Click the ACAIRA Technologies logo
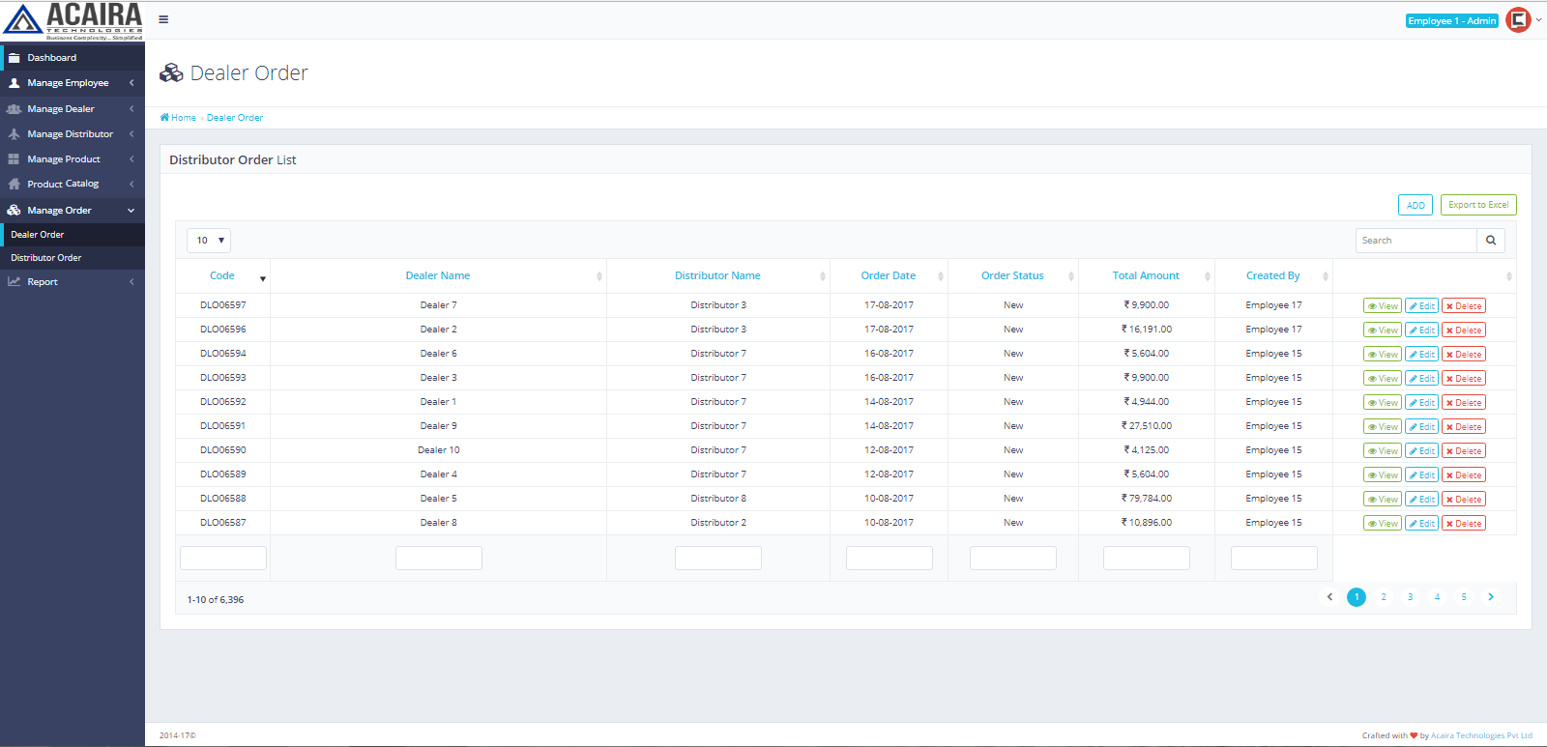This screenshot has width=1547, height=747. (73, 20)
